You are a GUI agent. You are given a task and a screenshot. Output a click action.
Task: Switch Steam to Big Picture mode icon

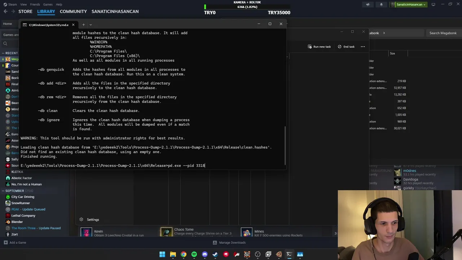pos(433,4)
